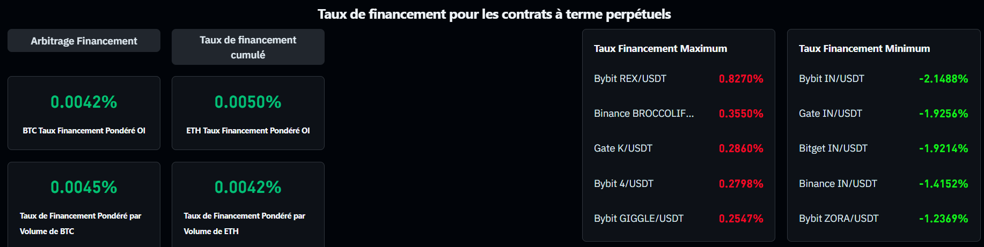Click the Taux de financement cumulé button
Image resolution: width=984 pixels, height=247 pixels.
pyautogui.click(x=248, y=47)
